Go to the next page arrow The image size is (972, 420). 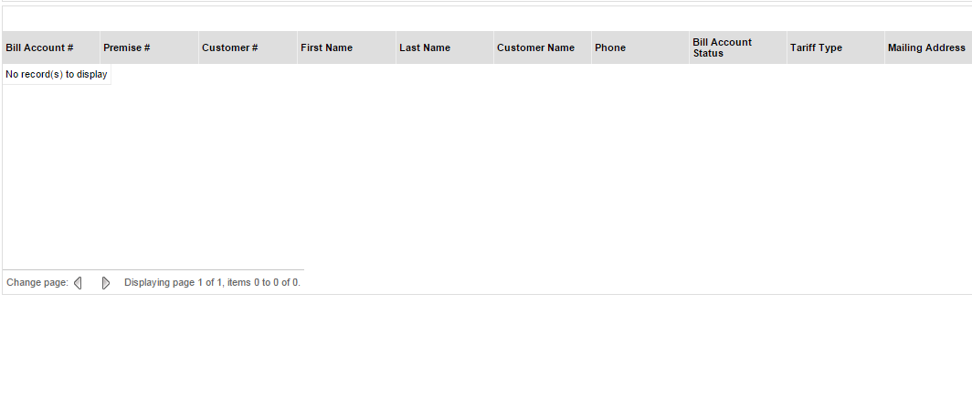(106, 283)
